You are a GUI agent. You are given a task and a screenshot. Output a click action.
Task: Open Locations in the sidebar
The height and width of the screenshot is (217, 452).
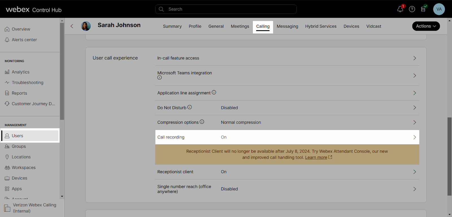[21, 157]
